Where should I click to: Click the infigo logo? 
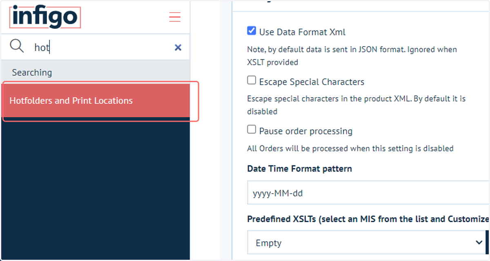(45, 17)
